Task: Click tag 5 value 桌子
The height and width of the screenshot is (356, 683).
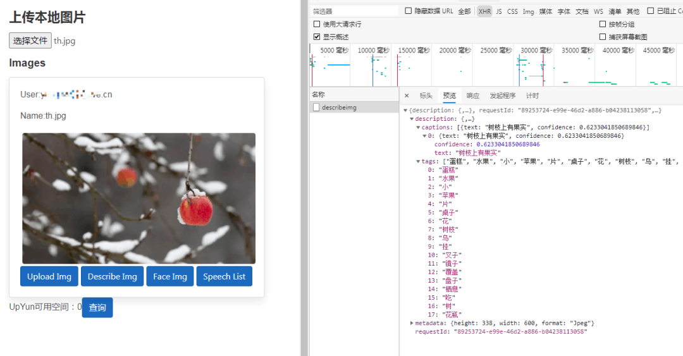Action: pos(448,212)
